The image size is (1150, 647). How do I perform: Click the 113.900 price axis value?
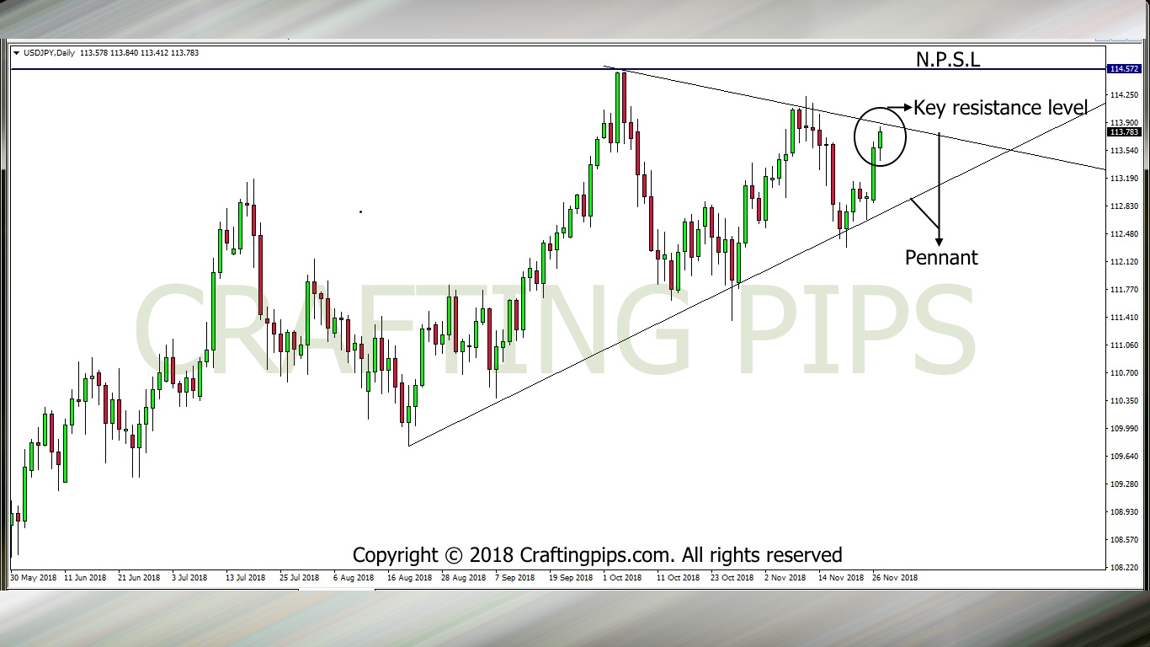click(1124, 123)
